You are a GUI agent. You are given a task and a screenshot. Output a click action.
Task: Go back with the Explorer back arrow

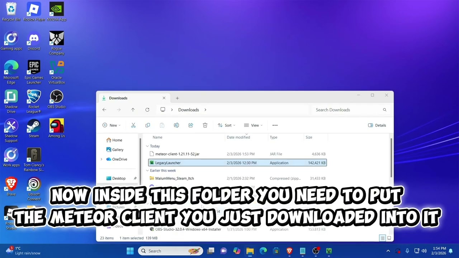(x=104, y=110)
